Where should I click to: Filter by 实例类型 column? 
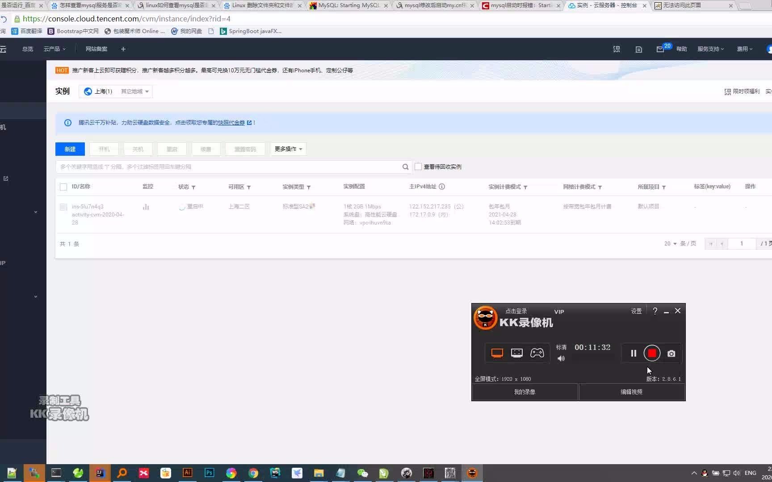pyautogui.click(x=309, y=187)
